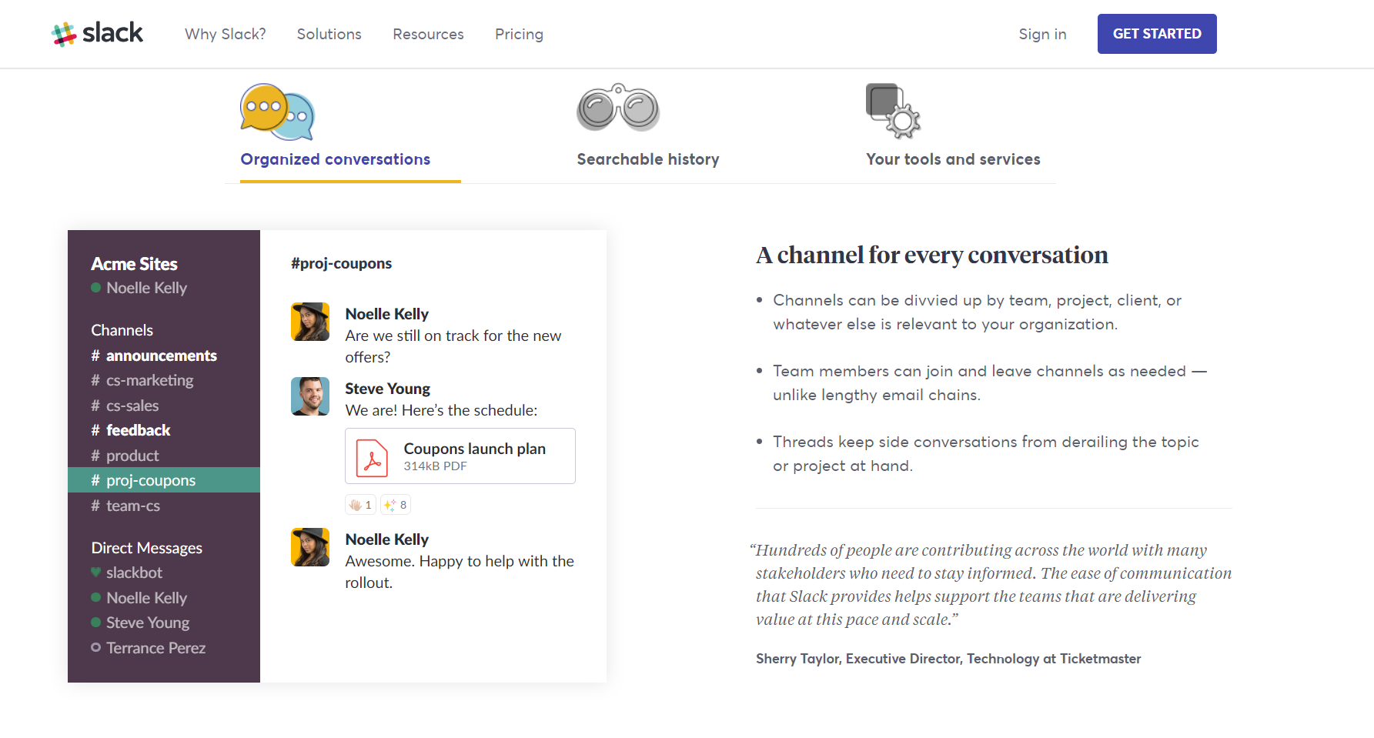Click the PDF file icon in attachment
This screenshot has width=1374, height=738.
pyautogui.click(x=373, y=457)
